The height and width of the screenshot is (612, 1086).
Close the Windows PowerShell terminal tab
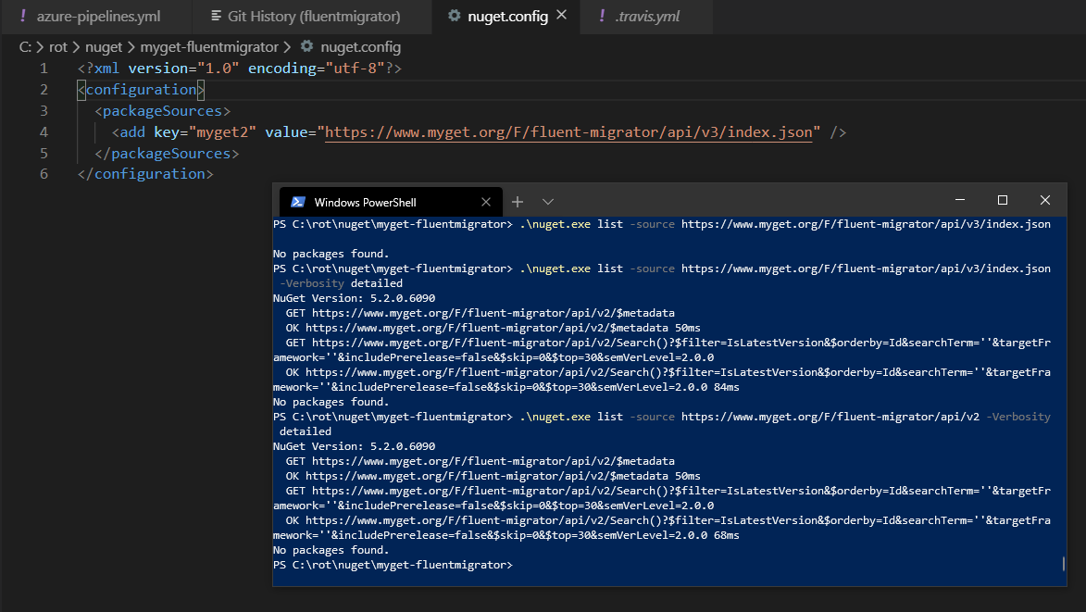(x=486, y=201)
